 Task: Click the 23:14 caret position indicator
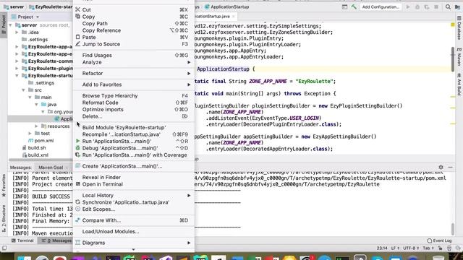[382, 248]
